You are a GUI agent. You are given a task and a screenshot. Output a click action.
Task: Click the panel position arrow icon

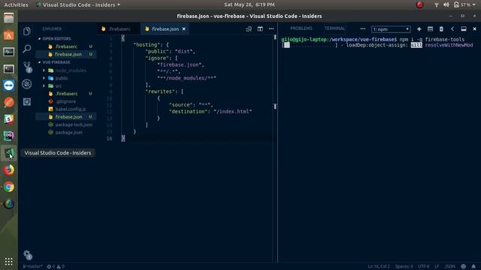click(452, 29)
